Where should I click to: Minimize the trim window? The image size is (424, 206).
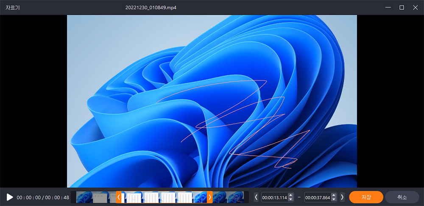click(x=388, y=8)
